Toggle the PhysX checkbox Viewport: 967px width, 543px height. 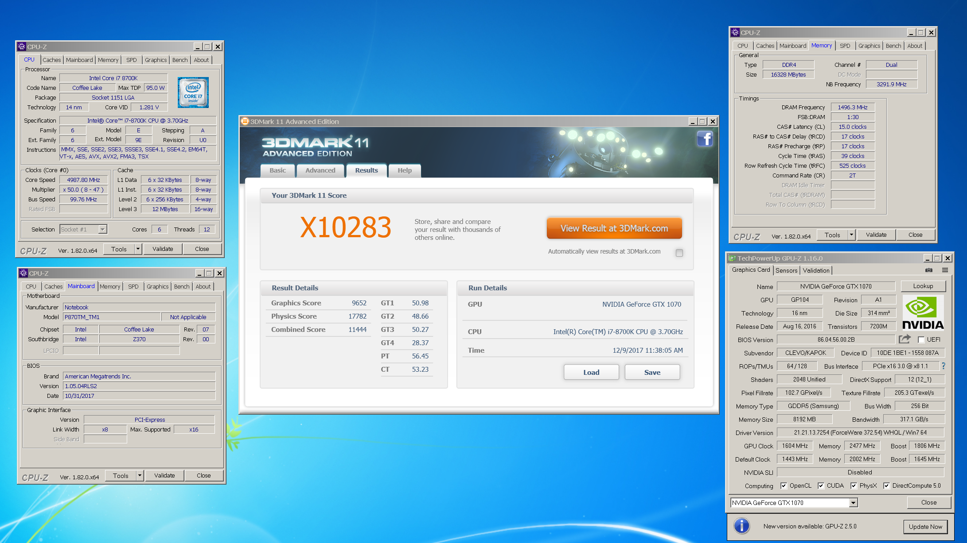tap(854, 485)
